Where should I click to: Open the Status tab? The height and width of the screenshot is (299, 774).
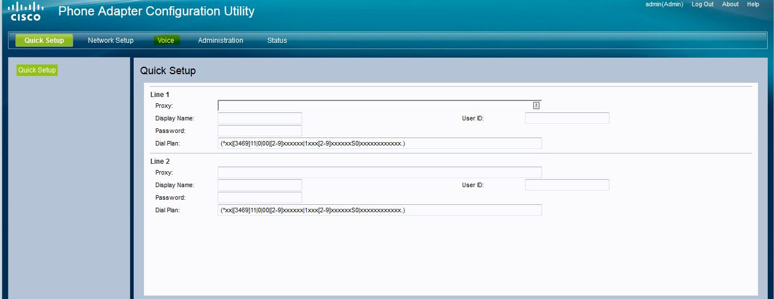[277, 41]
